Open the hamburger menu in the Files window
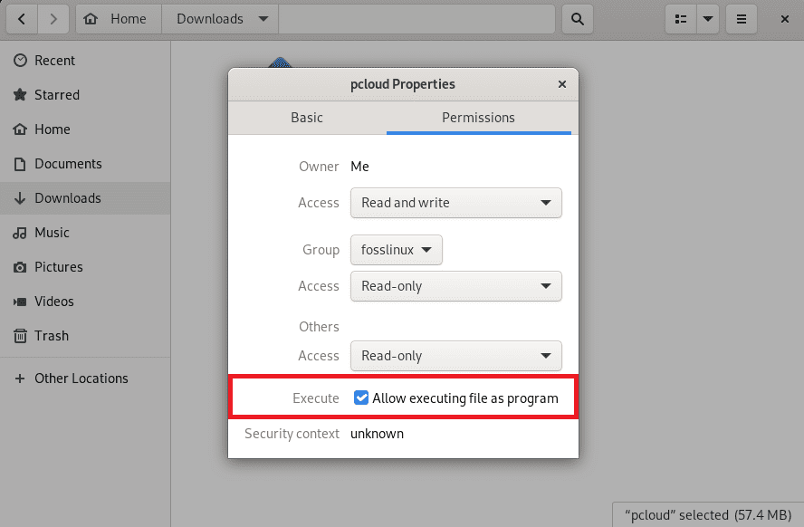 (x=741, y=19)
